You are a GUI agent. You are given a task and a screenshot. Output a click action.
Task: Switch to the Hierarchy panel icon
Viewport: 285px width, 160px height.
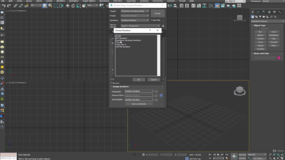click(264, 12)
